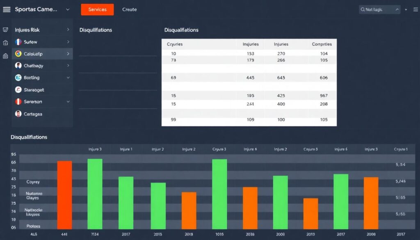Click the icon beside Starabget
Screen dimensions: 420x240
click(x=18, y=89)
